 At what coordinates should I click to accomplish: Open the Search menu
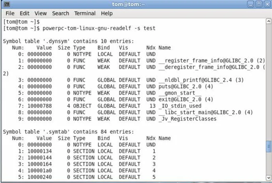pos(61,13)
